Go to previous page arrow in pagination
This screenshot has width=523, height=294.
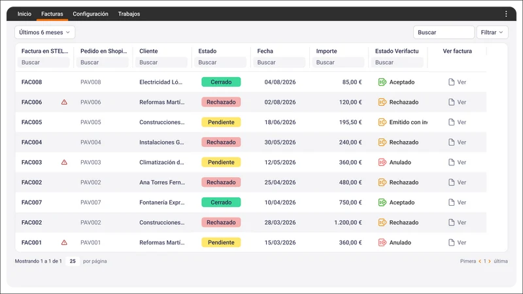point(480,261)
